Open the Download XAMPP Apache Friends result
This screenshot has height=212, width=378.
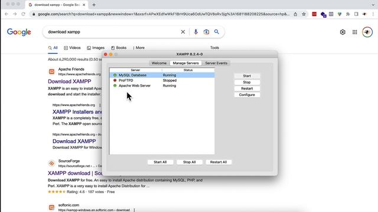pos(70,81)
